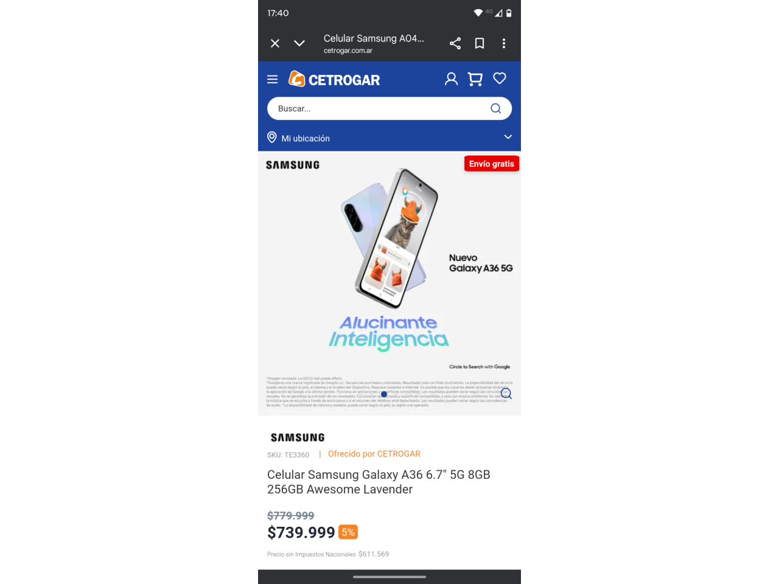779x584 pixels.
Task: Select the image carousel dot indicator
Action: point(384,394)
